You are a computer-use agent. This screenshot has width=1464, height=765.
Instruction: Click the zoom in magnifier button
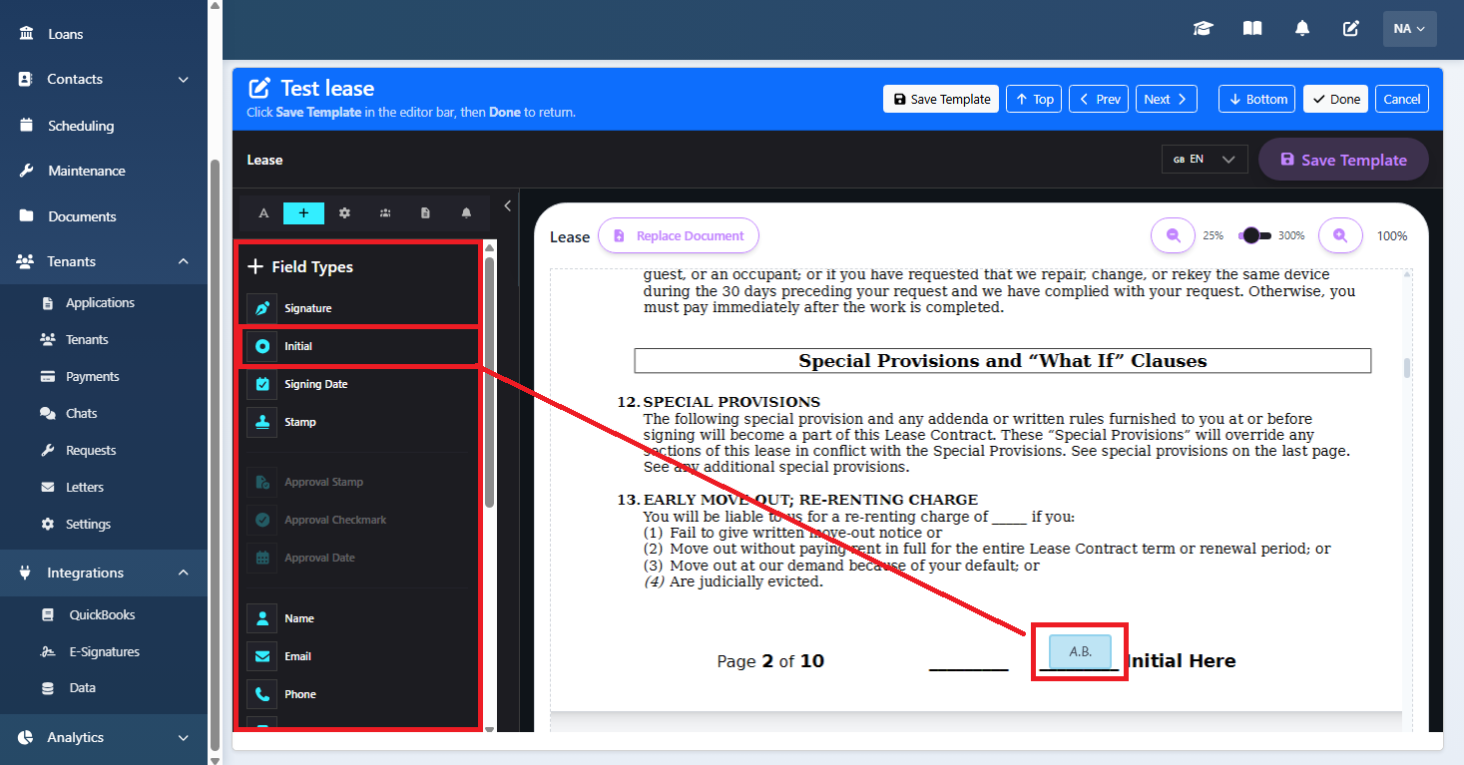tap(1340, 236)
